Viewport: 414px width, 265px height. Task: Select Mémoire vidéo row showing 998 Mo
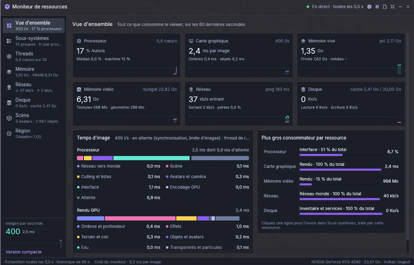(331, 181)
